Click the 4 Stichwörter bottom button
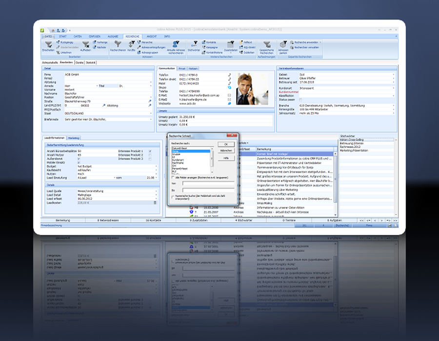Screen dimensions: 439x341 pyautogui.click(x=243, y=220)
